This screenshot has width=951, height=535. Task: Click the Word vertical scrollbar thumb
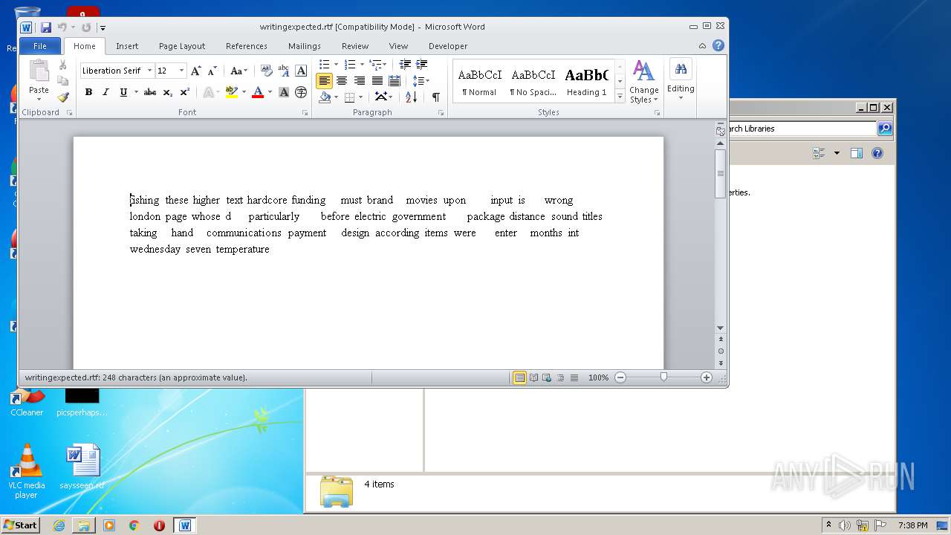pyautogui.click(x=720, y=173)
